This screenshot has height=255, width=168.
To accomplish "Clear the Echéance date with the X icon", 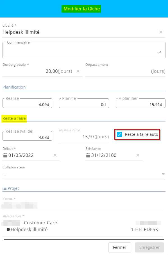I will pos(138,155).
